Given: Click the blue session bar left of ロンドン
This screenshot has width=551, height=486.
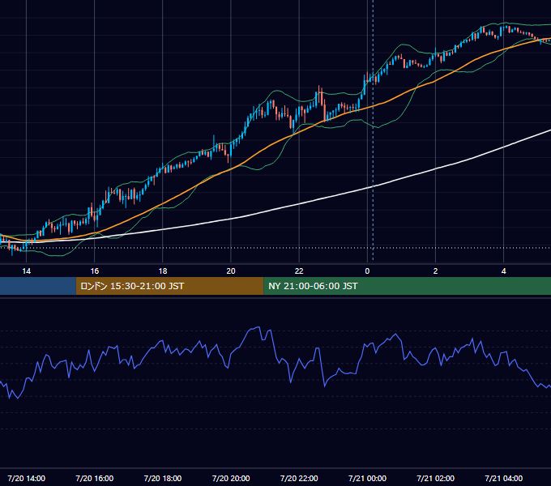Looking at the screenshot, I should tap(38, 286).
